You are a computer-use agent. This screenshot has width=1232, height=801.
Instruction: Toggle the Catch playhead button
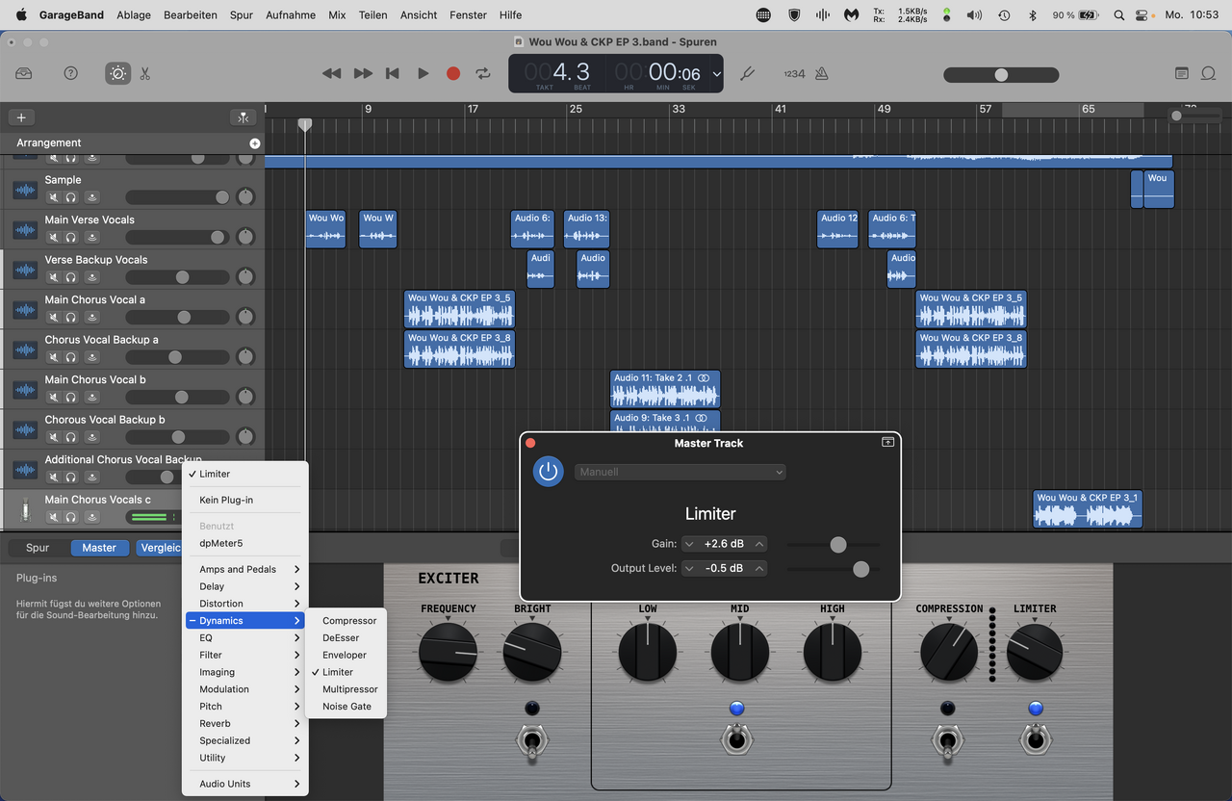(x=243, y=117)
